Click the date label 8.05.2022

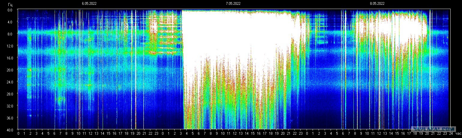coord(377,4)
